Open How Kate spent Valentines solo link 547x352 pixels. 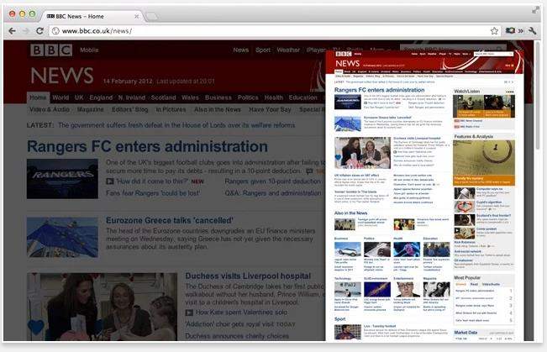[241, 313]
